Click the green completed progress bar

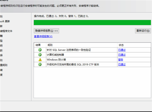[x=90, y=23]
